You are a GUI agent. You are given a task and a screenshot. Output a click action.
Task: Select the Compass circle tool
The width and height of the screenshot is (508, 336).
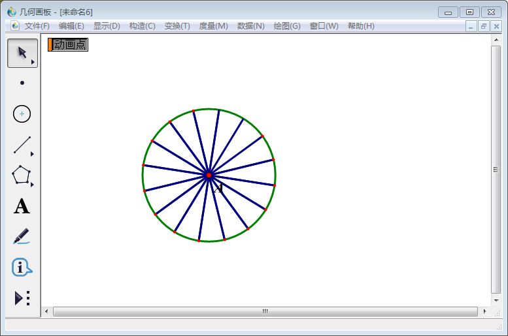[x=22, y=114]
